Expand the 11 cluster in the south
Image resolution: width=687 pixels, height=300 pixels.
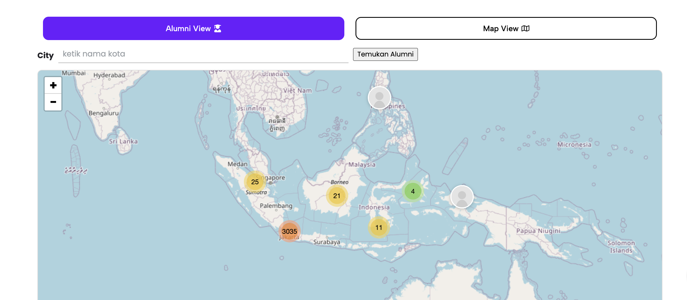(379, 227)
